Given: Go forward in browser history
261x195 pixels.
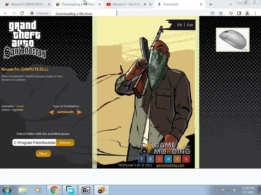Looking at the screenshot, I should (14, 13).
